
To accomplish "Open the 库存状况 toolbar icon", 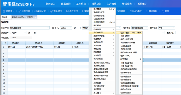I will pos(36,11).
